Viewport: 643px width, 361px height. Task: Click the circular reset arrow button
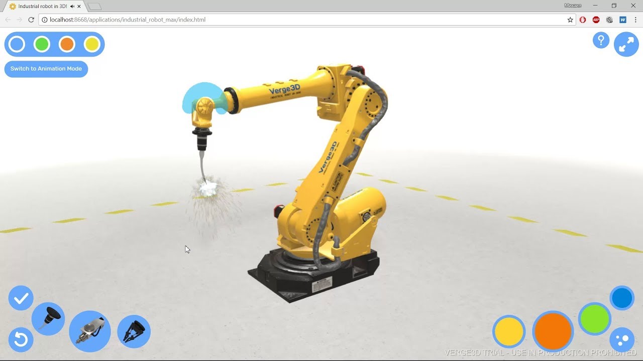(x=21, y=340)
